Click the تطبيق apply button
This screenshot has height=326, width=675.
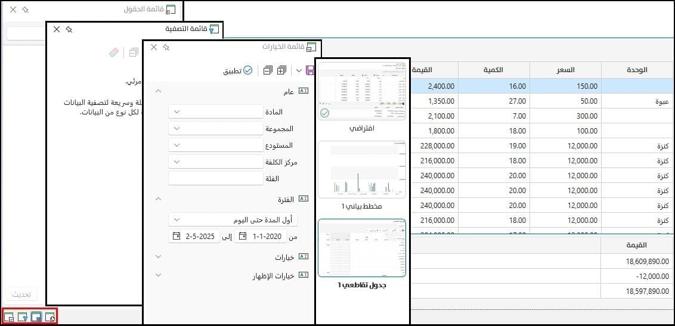click(238, 70)
